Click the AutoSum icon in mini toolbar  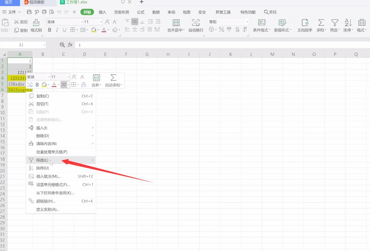(113, 78)
